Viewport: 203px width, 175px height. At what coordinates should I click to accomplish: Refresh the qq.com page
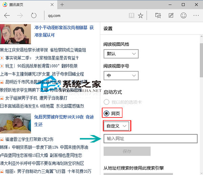click(34, 16)
